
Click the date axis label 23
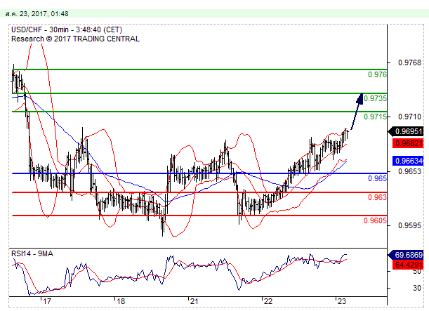[342, 301]
